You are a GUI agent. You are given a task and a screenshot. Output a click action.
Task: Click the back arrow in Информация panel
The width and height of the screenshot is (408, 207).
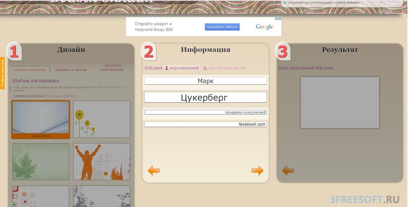coord(153,171)
